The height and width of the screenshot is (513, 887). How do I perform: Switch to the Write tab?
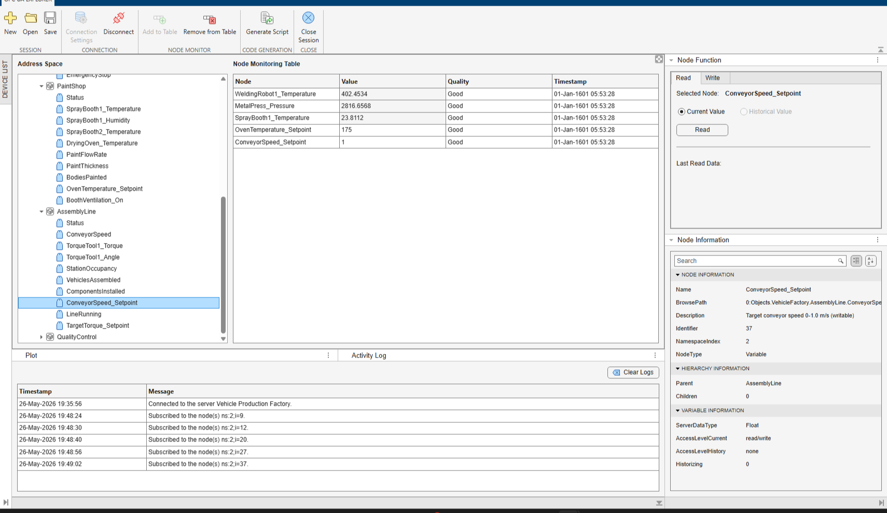(712, 78)
